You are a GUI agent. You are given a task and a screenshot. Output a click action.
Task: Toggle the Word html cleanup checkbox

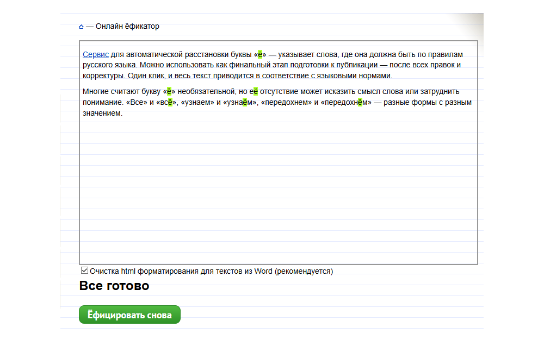[84, 270]
